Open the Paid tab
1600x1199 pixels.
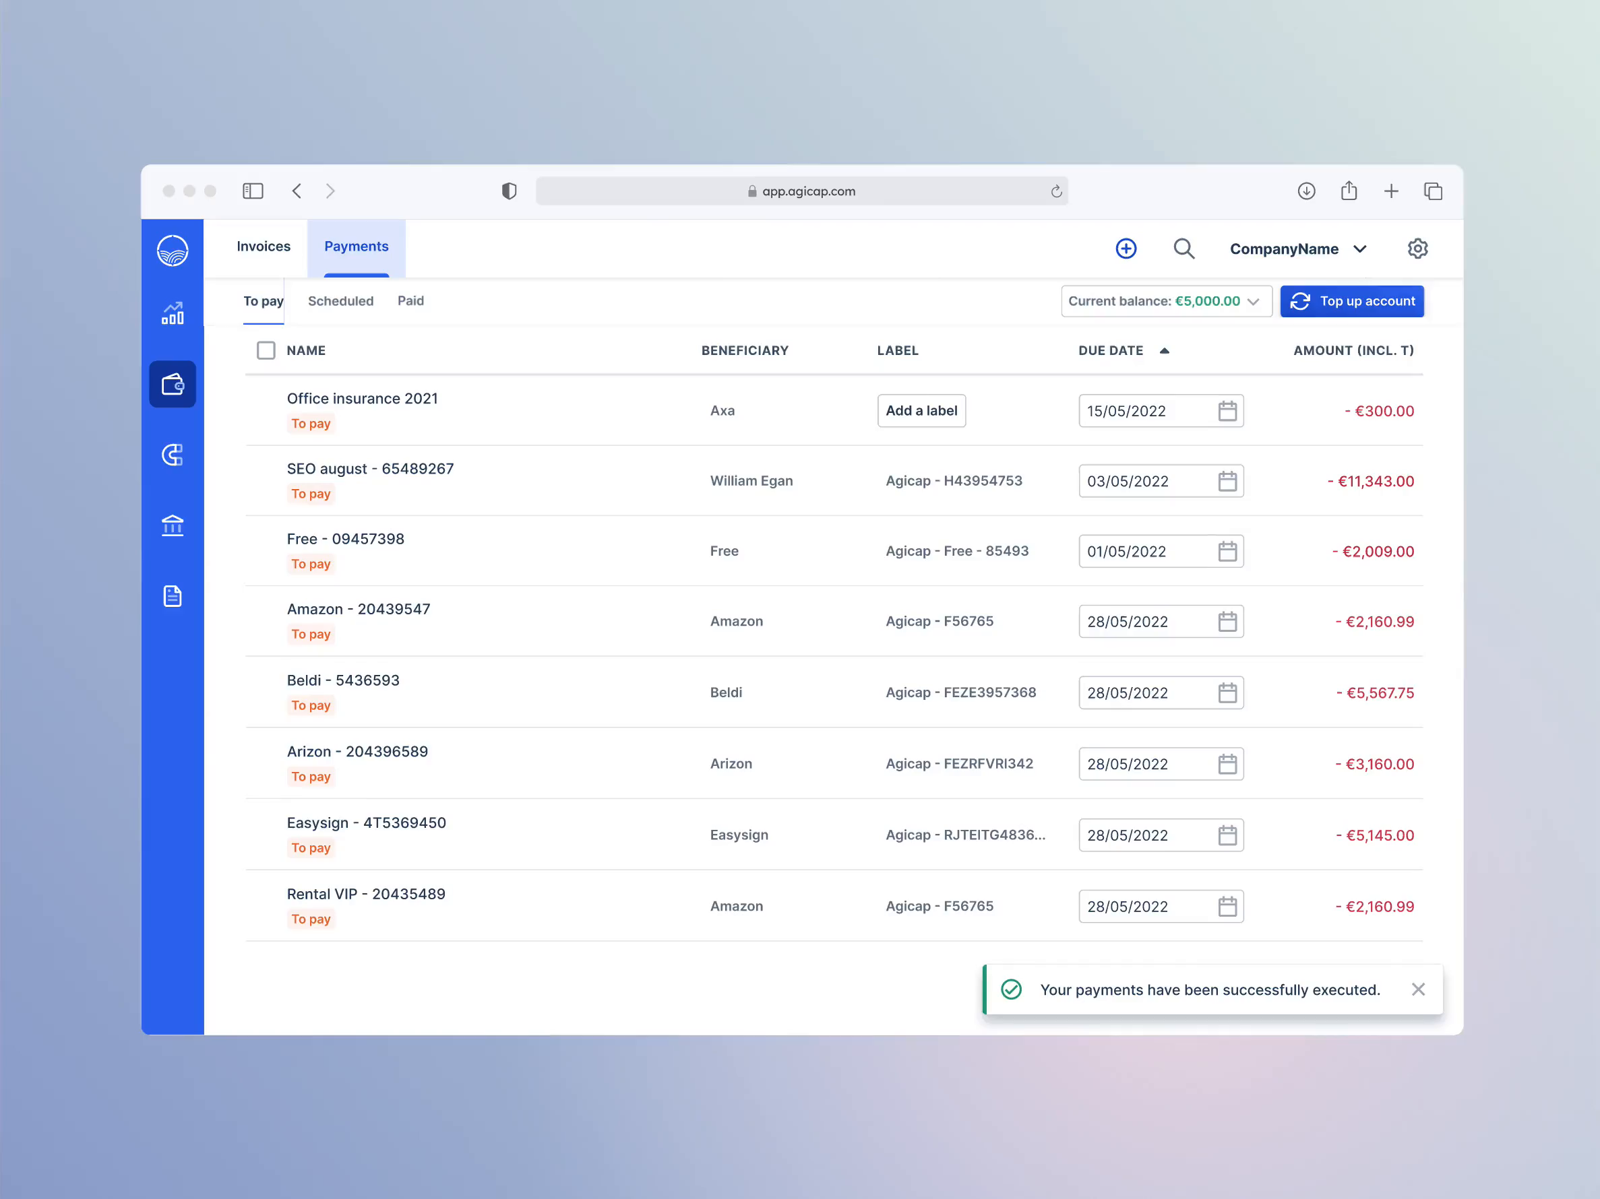[x=410, y=300]
